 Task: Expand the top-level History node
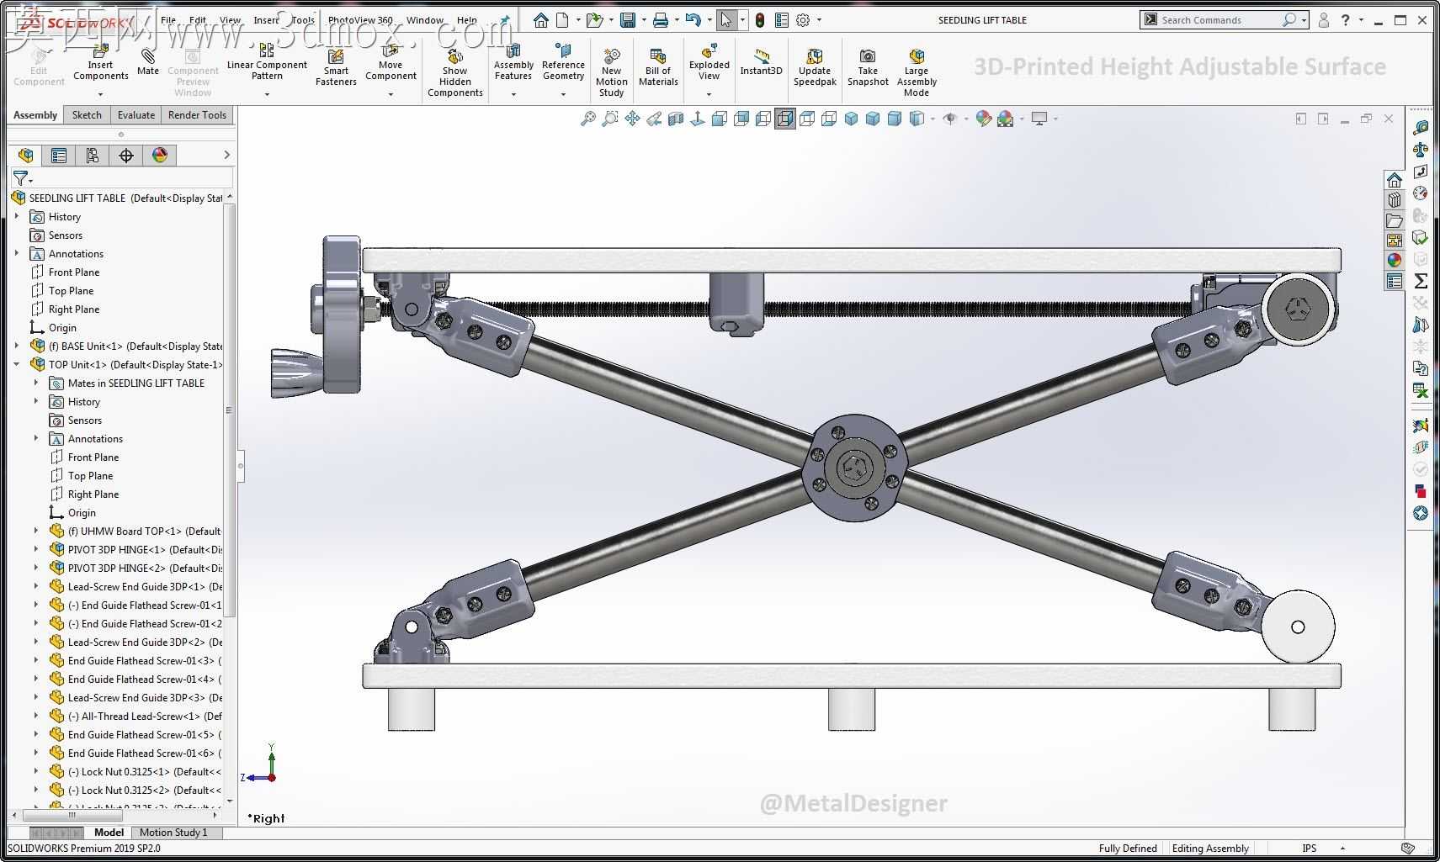click(17, 216)
